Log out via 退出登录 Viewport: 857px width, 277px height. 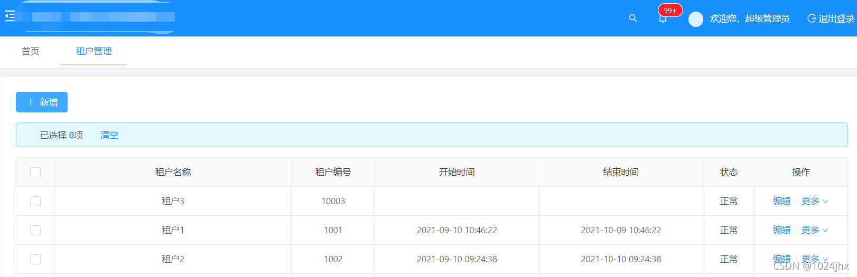point(831,18)
